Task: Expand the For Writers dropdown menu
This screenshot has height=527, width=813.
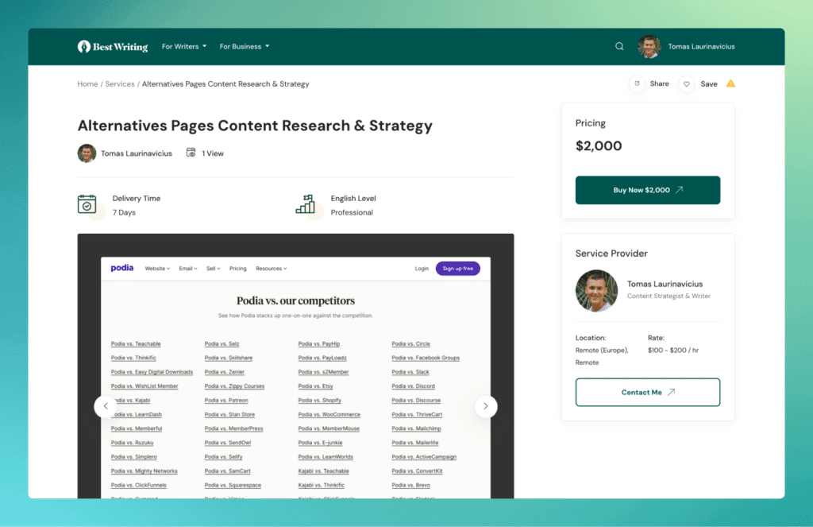Action: click(x=184, y=46)
